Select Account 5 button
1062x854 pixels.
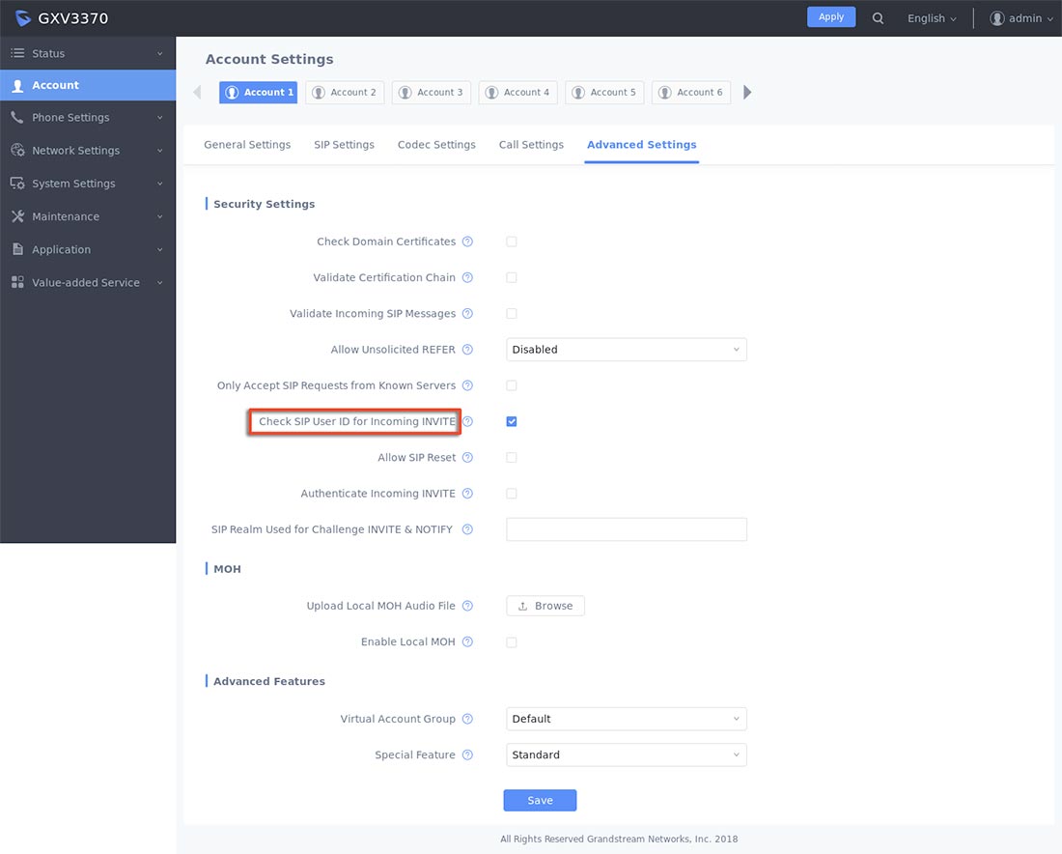coord(604,92)
